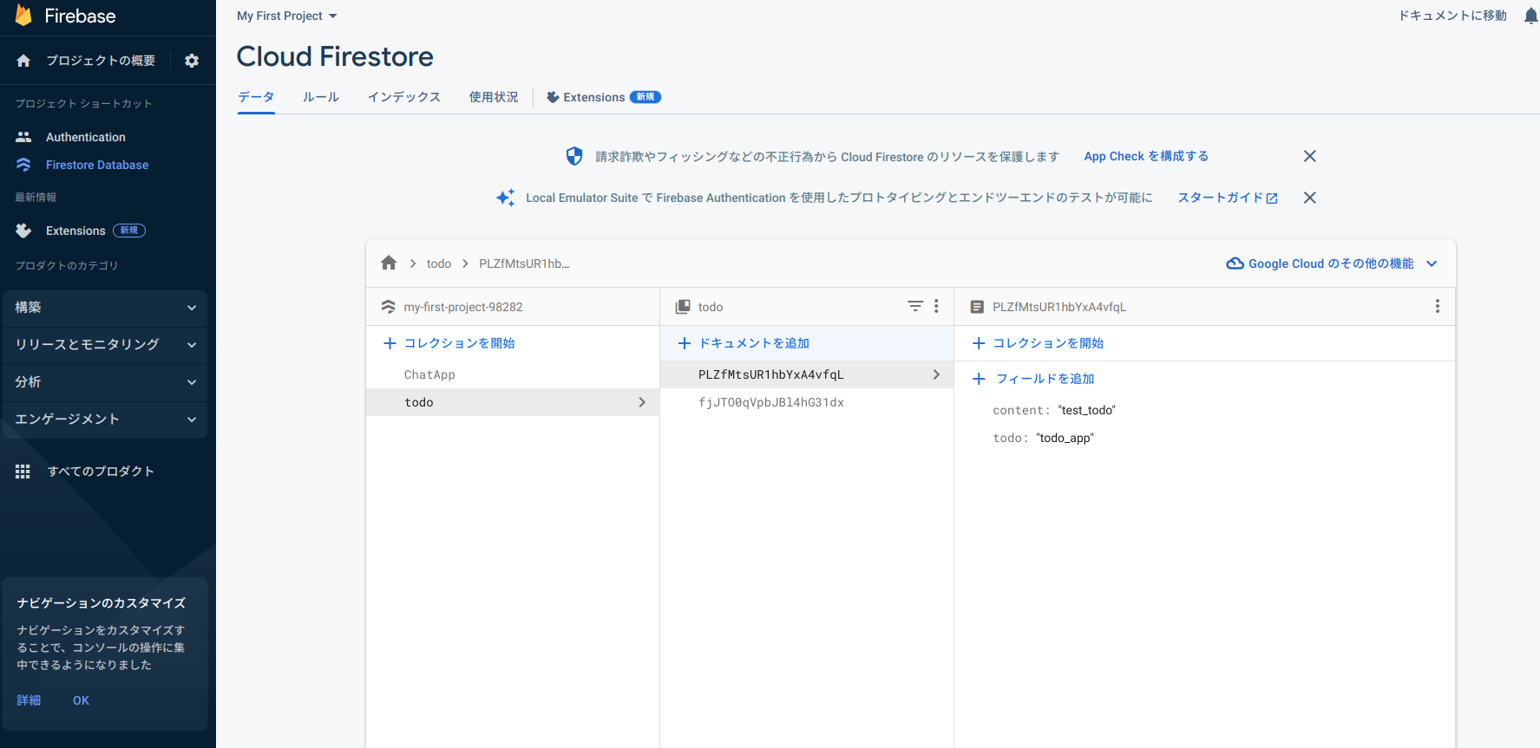Dismiss the Local Emulator Suite banner
This screenshot has height=748, width=1540.
coord(1310,198)
